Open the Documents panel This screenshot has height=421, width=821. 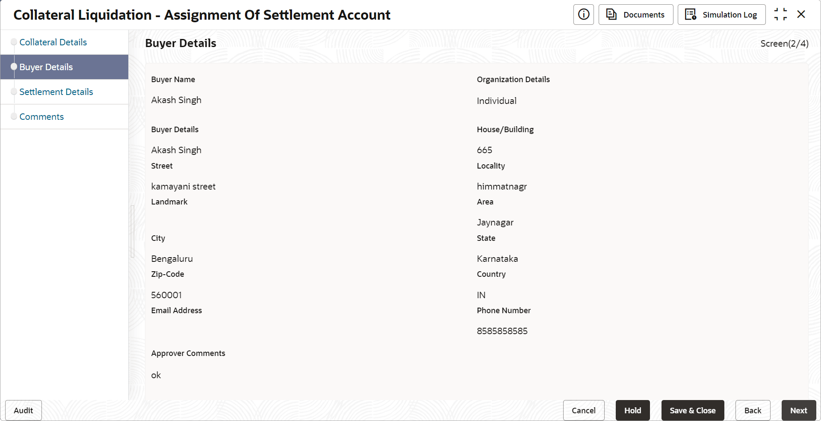pyautogui.click(x=635, y=15)
